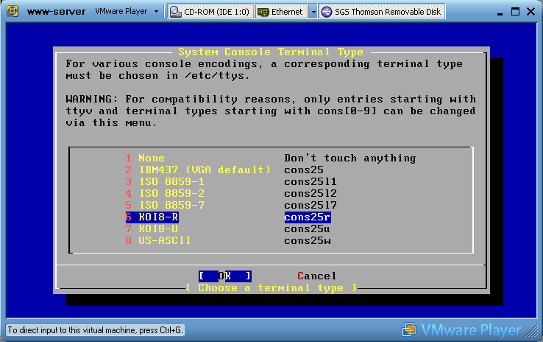Select the KOI8-U entry
The height and width of the screenshot is (342, 543).
coord(152,229)
